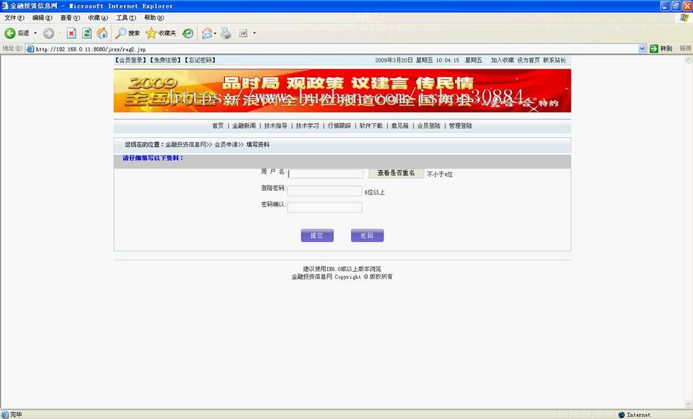Click the 查看是否重名 button
The width and height of the screenshot is (693, 419).
click(396, 173)
